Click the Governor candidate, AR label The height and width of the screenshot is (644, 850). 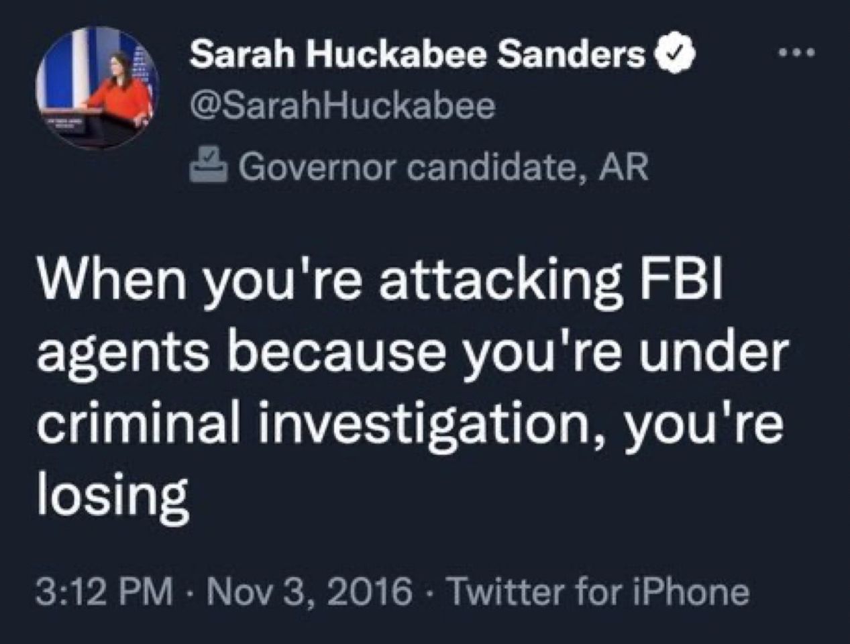pyautogui.click(x=443, y=167)
